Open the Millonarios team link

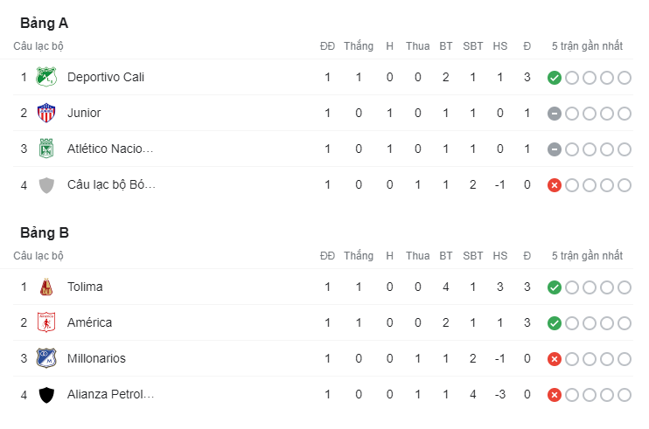(x=96, y=358)
